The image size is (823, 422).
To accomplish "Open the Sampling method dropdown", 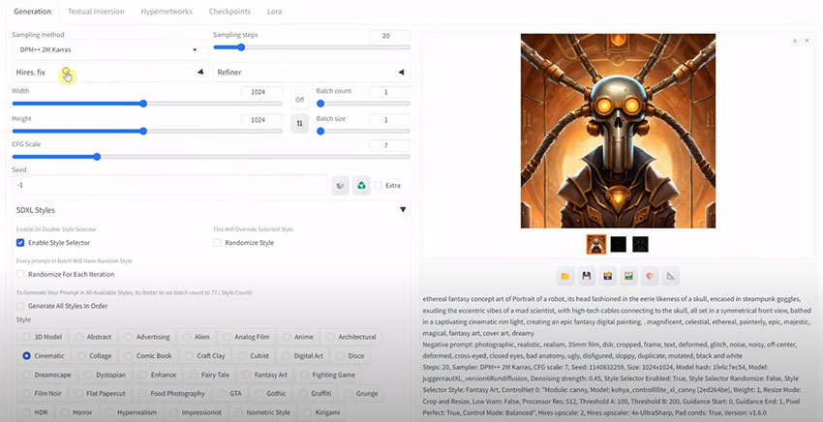I will pos(110,49).
